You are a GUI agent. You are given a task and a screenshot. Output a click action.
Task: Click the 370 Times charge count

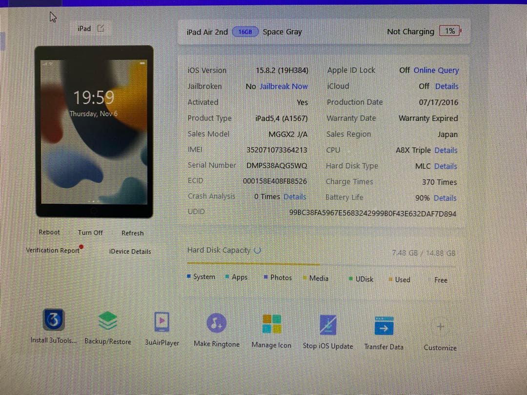click(439, 182)
